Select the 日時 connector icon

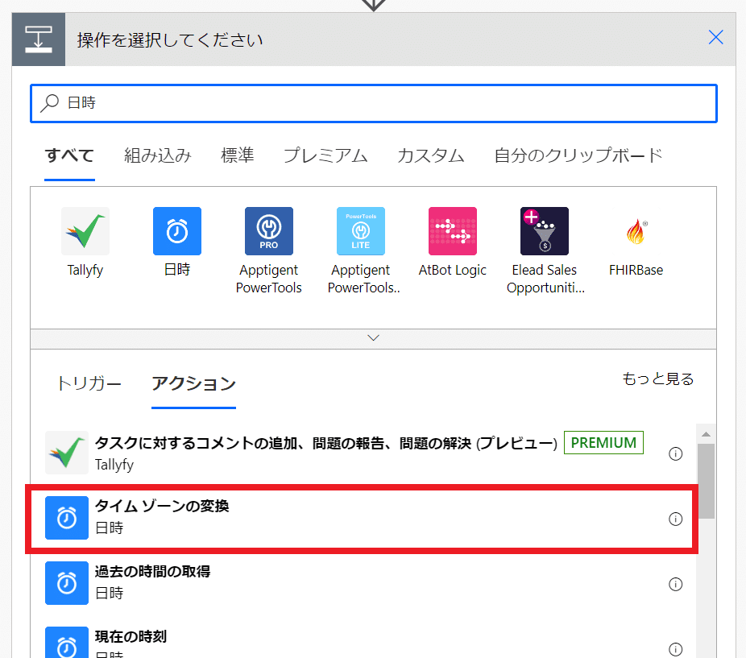point(177,231)
